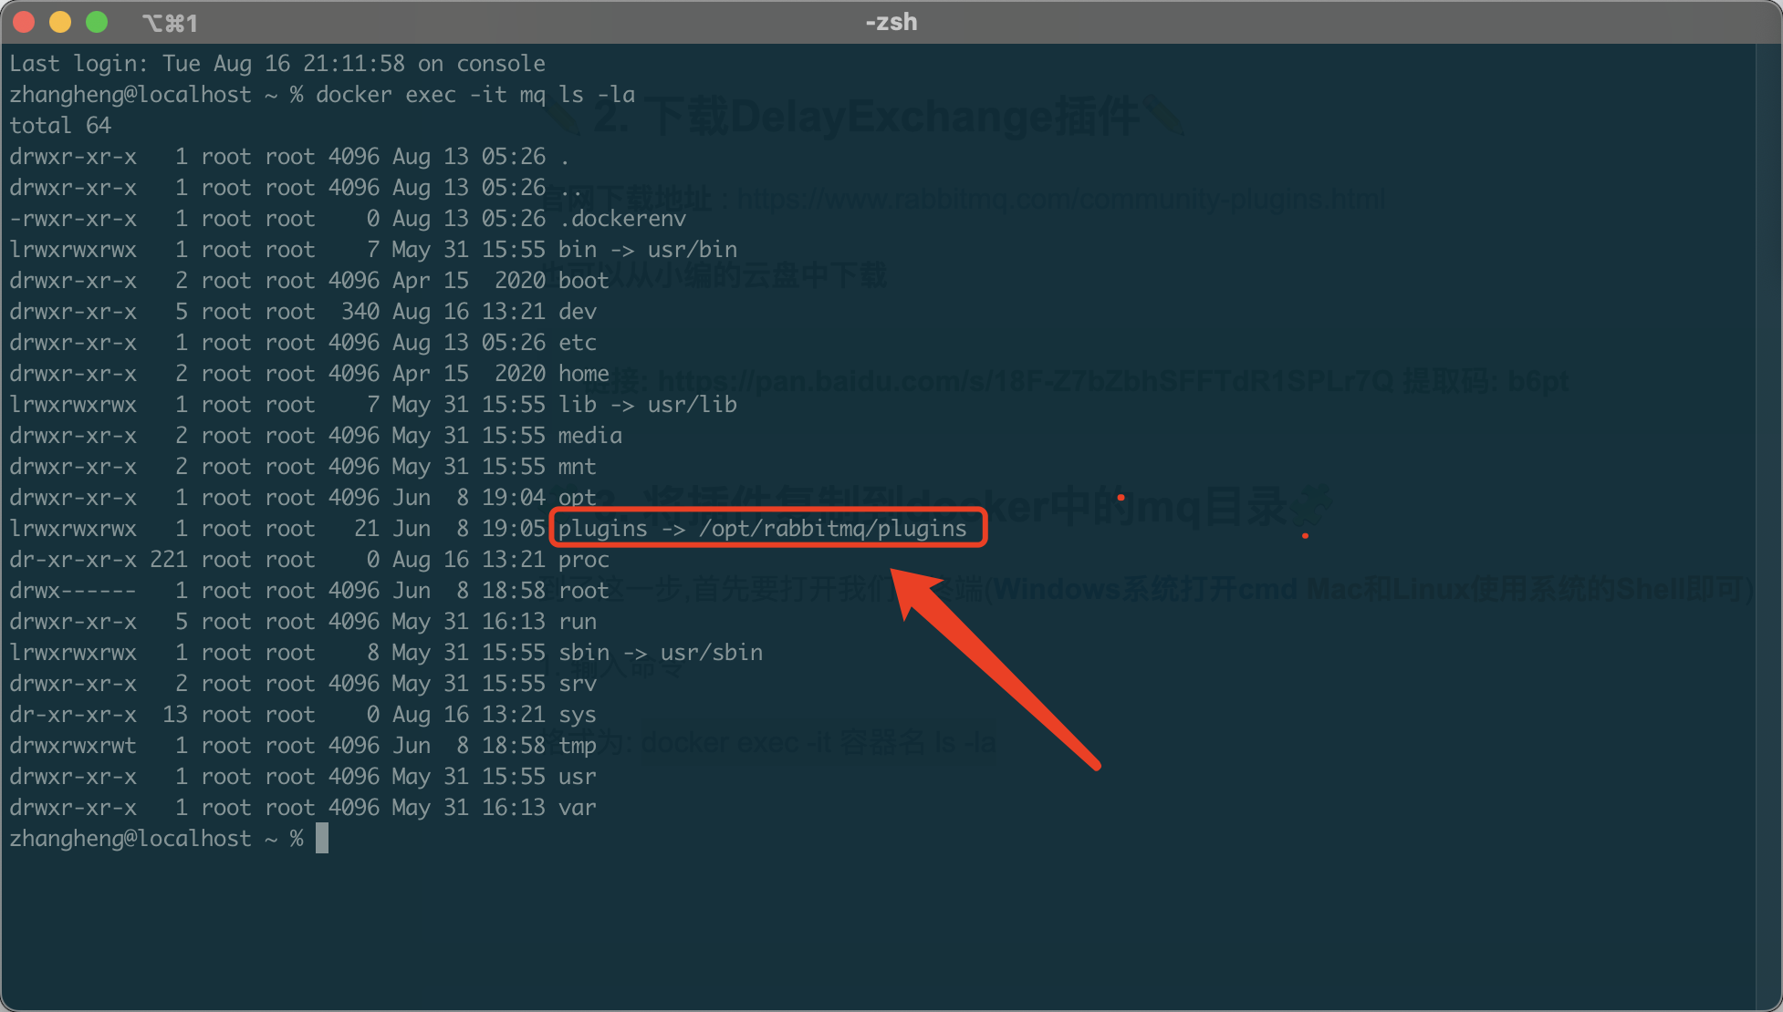Select the docker exec -it mq ls -la command
The image size is (1783, 1012).
point(474,94)
